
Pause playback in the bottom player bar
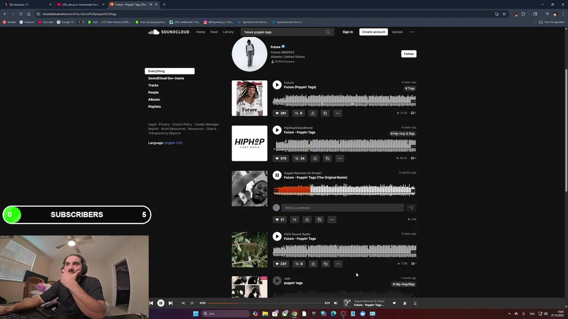coord(161,303)
